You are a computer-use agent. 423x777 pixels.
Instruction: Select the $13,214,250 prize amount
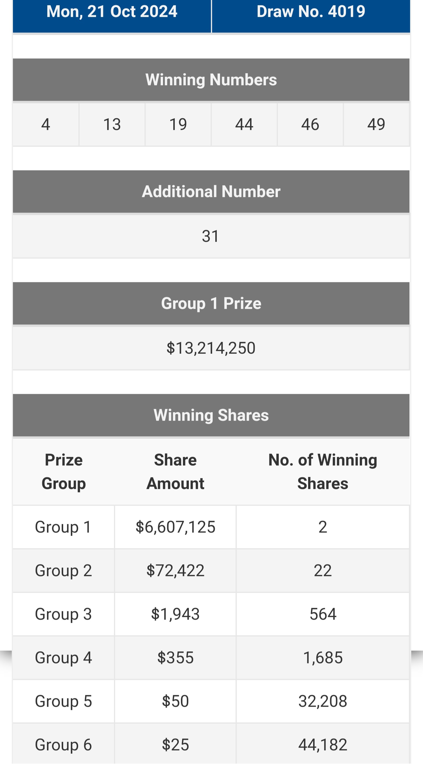[211, 348]
